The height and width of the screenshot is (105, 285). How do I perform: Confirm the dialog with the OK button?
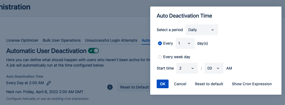click(x=163, y=84)
